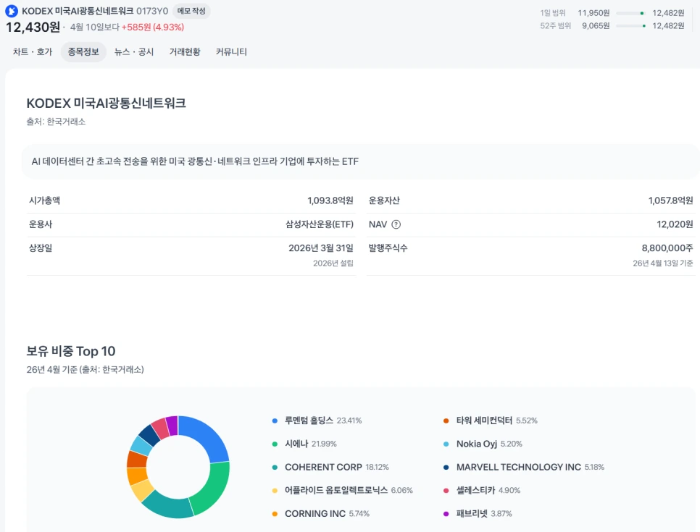The image size is (700, 532).
Task: Click the CORNING INC holding label
Action: [315, 514]
